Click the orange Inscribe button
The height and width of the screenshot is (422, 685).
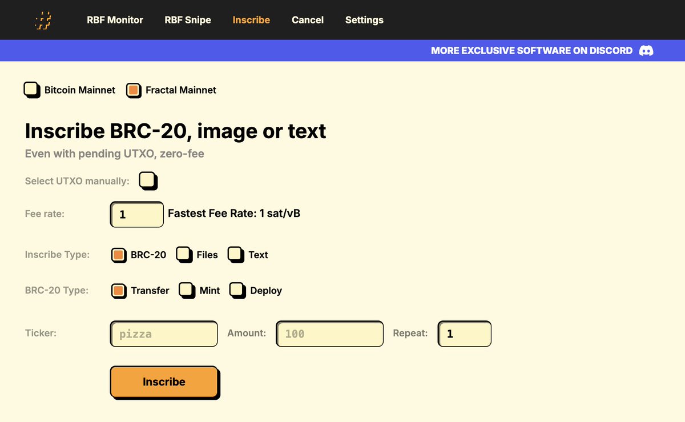tap(164, 382)
